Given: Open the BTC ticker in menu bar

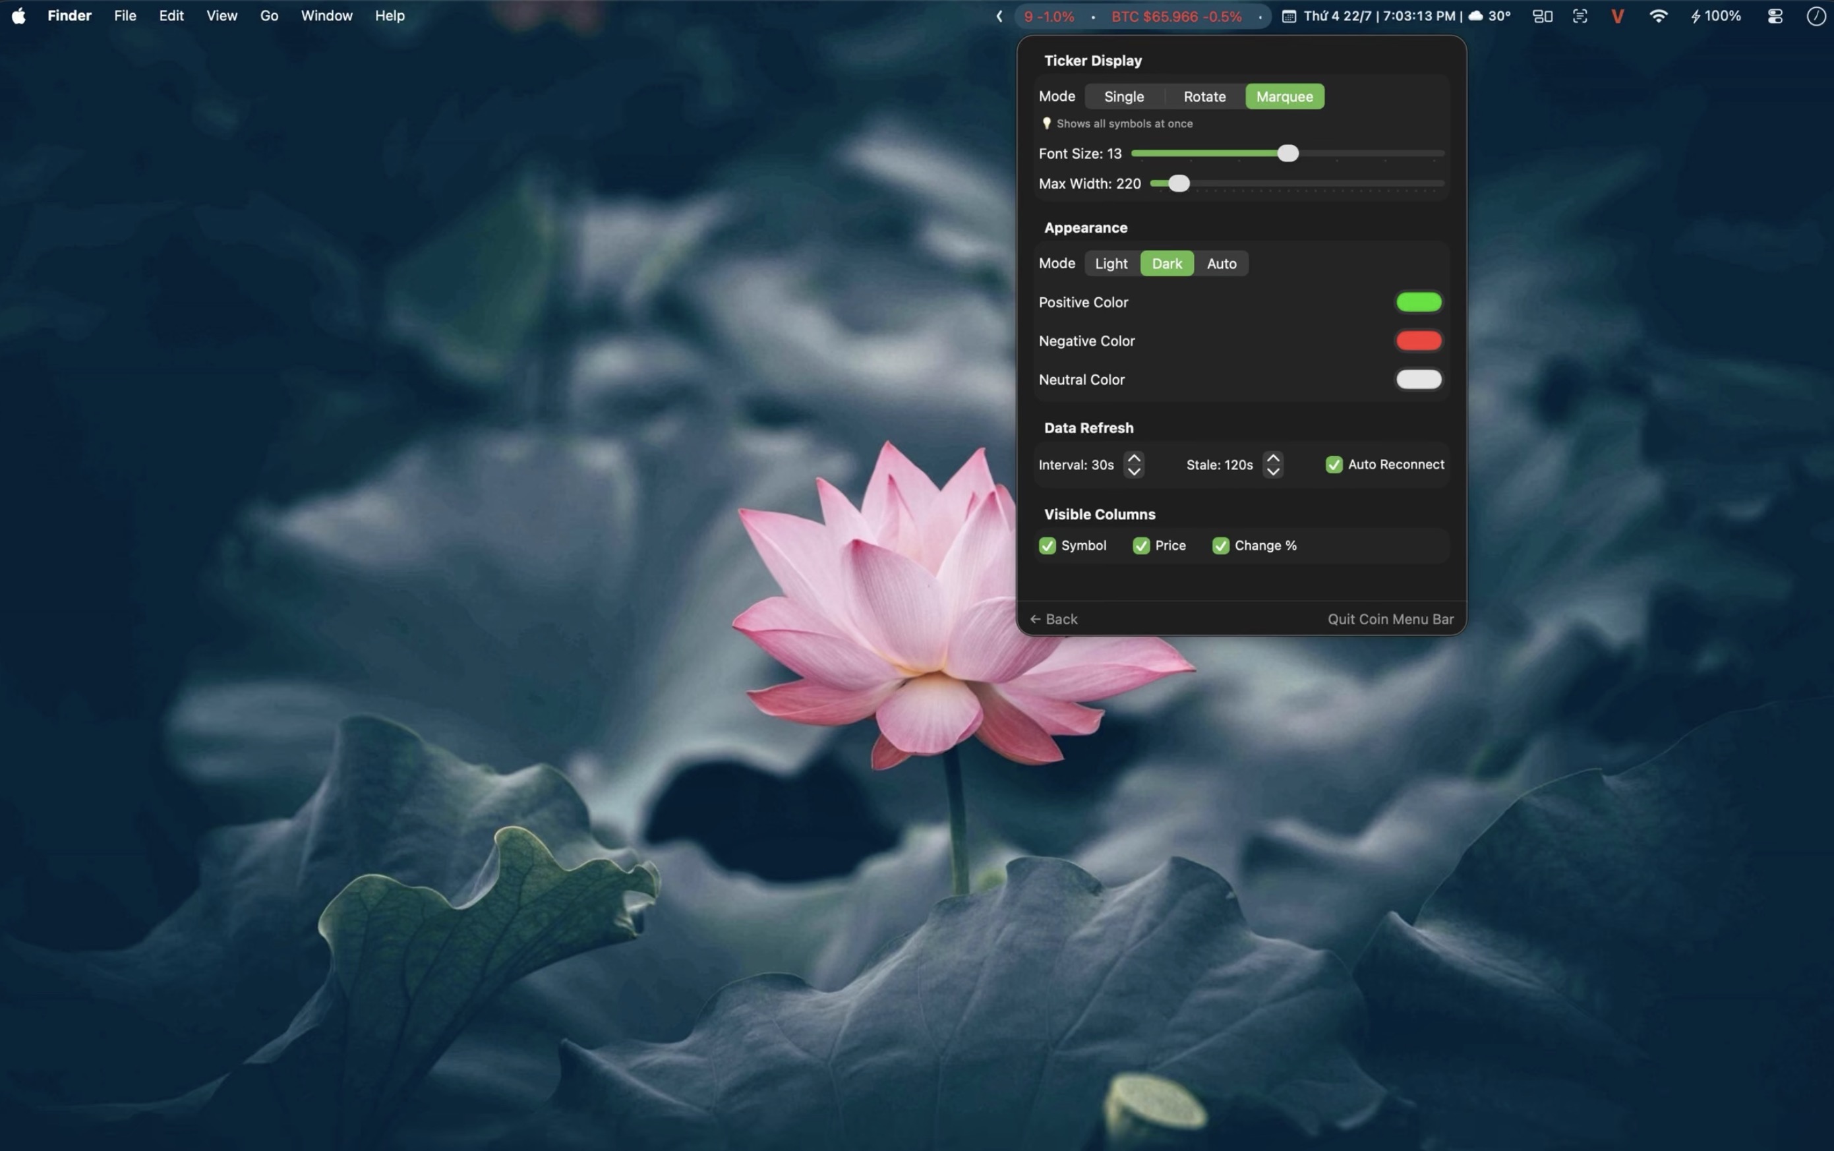Looking at the screenshot, I should tap(1176, 16).
